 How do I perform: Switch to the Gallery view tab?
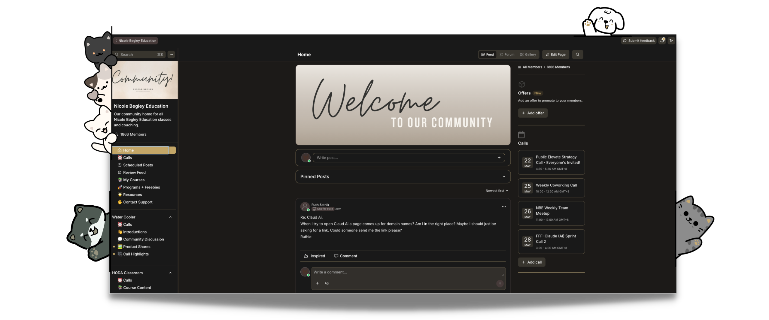point(528,55)
